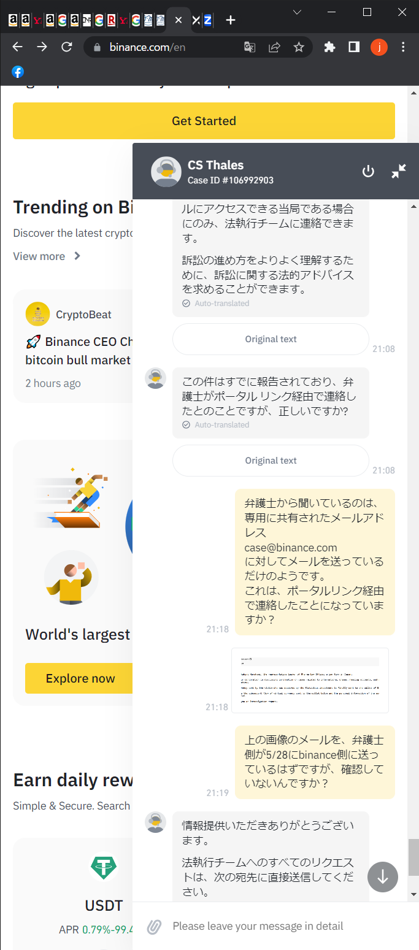
Task: Click the yellow Get Started button
Action: point(204,121)
